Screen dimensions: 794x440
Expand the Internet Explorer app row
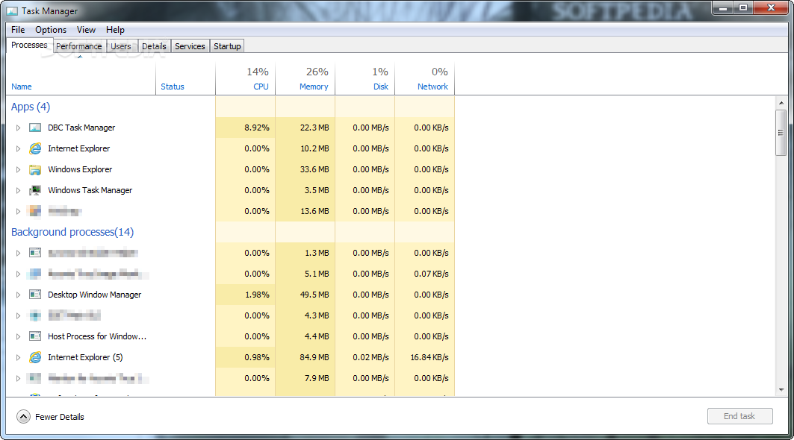pyautogui.click(x=18, y=148)
